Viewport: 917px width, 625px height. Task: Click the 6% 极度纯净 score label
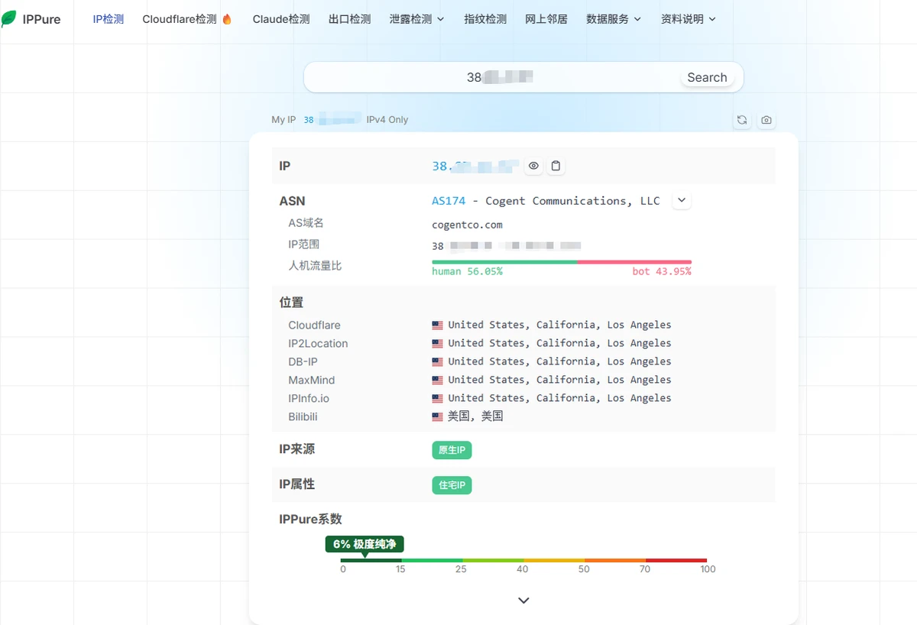(x=365, y=544)
